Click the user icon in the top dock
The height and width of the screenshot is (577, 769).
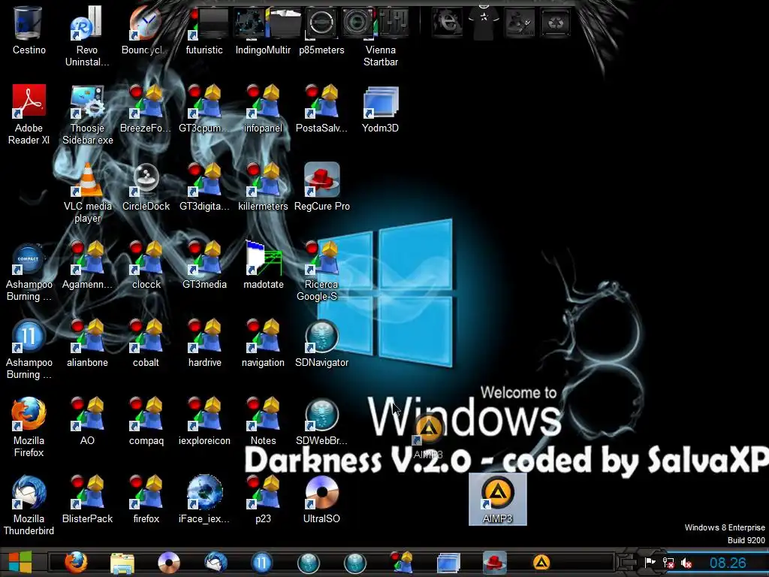520,22
